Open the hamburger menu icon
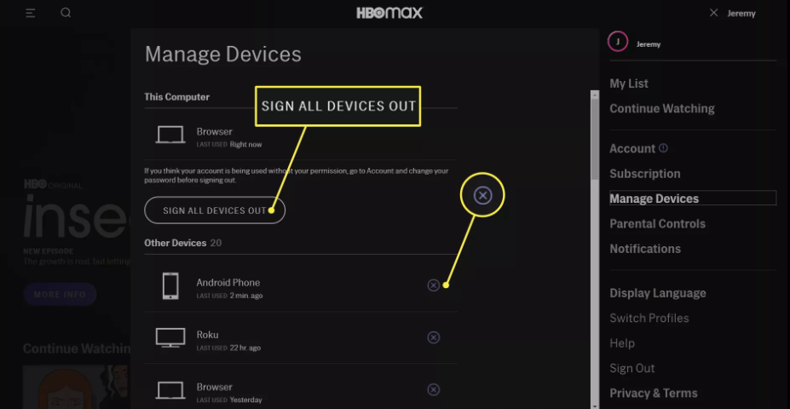The height and width of the screenshot is (409, 790). point(30,13)
